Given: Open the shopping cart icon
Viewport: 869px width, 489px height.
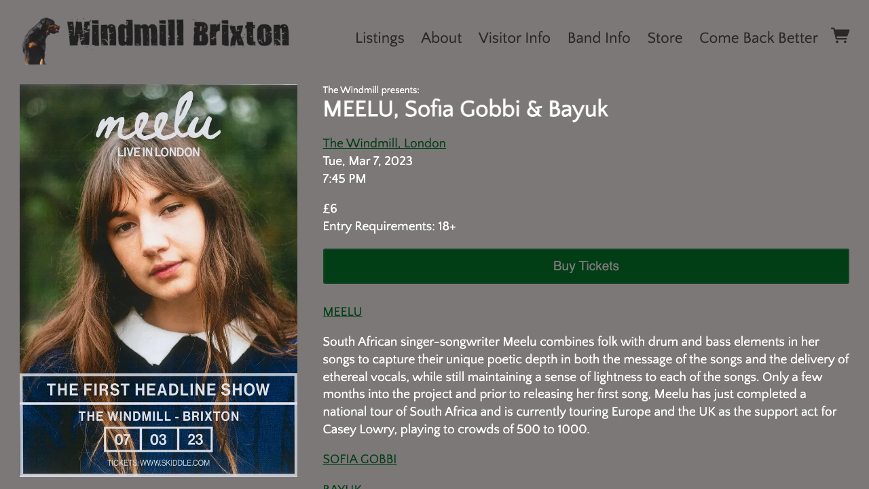Looking at the screenshot, I should 840,35.
